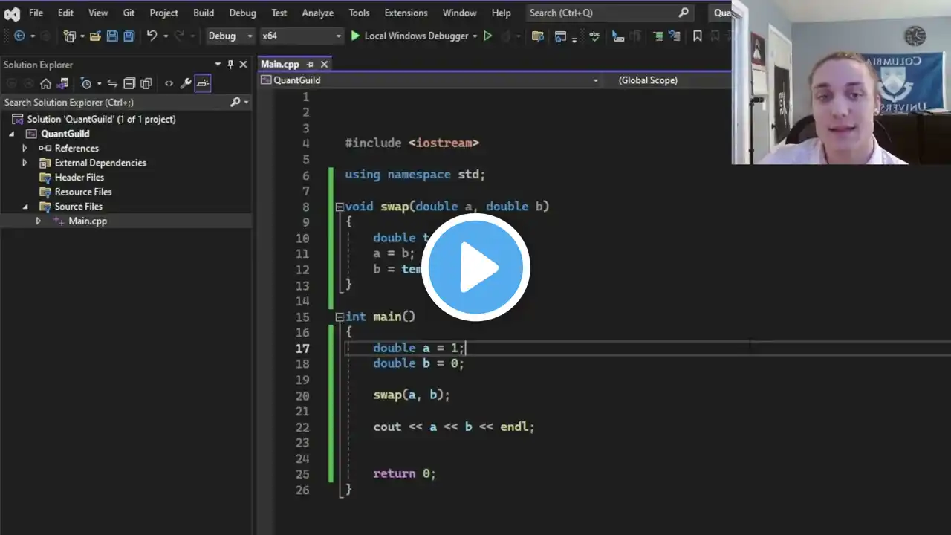
Task: Play the video with the center button
Action: point(475,267)
